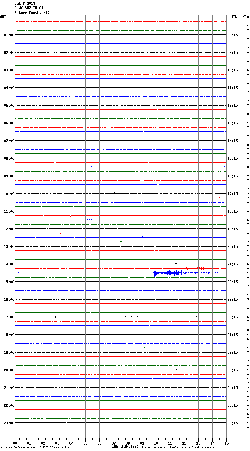Viewport: 250px width, 451px height.
Task: Select the "10:00" MST hour label
Action: [9, 194]
